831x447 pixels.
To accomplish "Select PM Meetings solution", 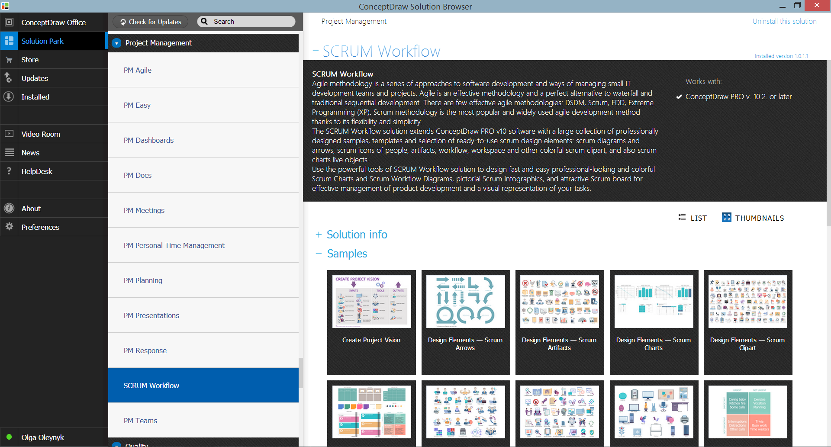I will (203, 210).
